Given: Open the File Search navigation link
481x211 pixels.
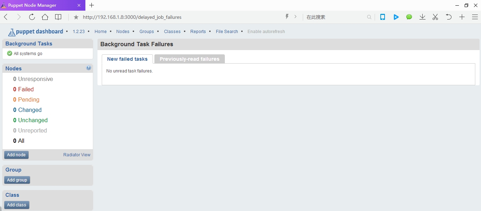Looking at the screenshot, I should point(227,32).
